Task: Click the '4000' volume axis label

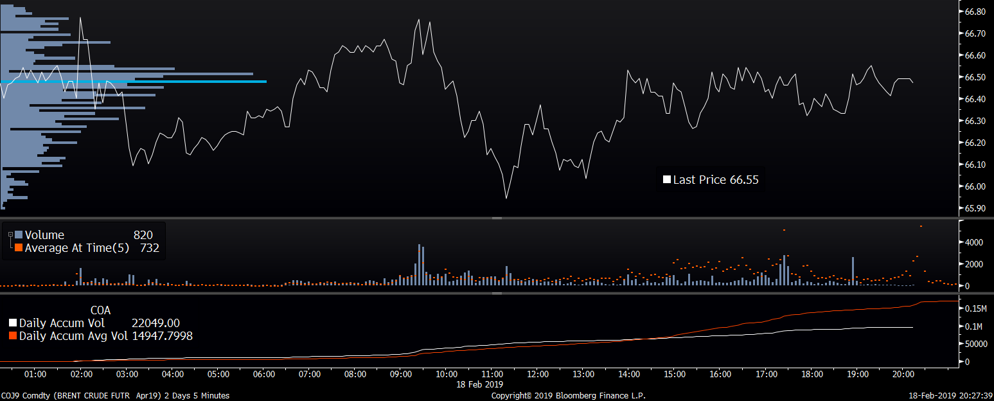Action: click(x=974, y=243)
